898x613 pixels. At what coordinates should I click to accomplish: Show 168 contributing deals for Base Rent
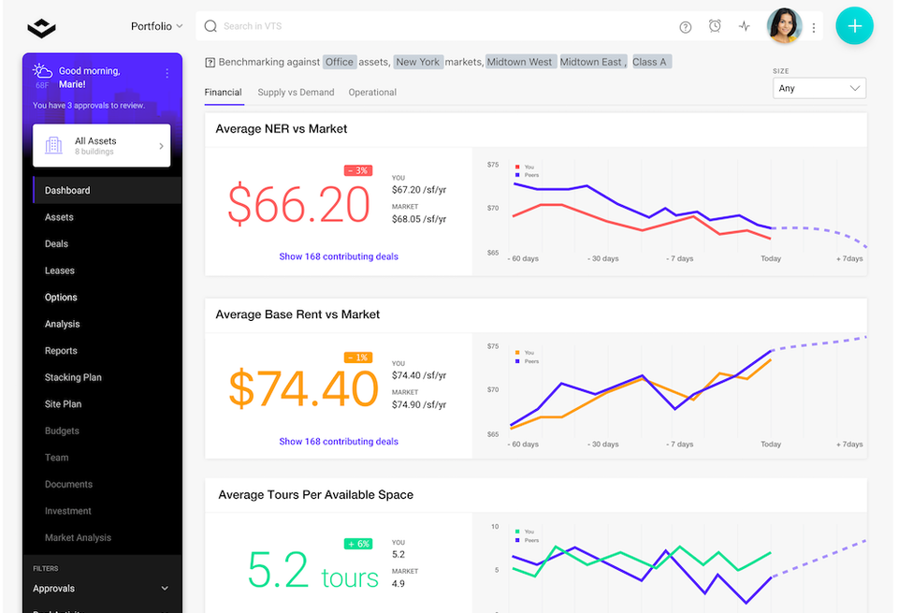click(339, 442)
